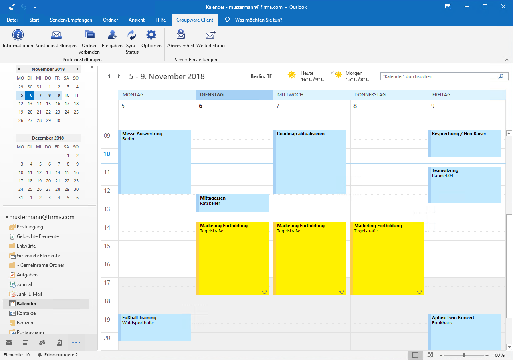Collapse the folder pane with the arrow
Image resolution: width=513 pixels, height=360 pixels.
point(92,67)
